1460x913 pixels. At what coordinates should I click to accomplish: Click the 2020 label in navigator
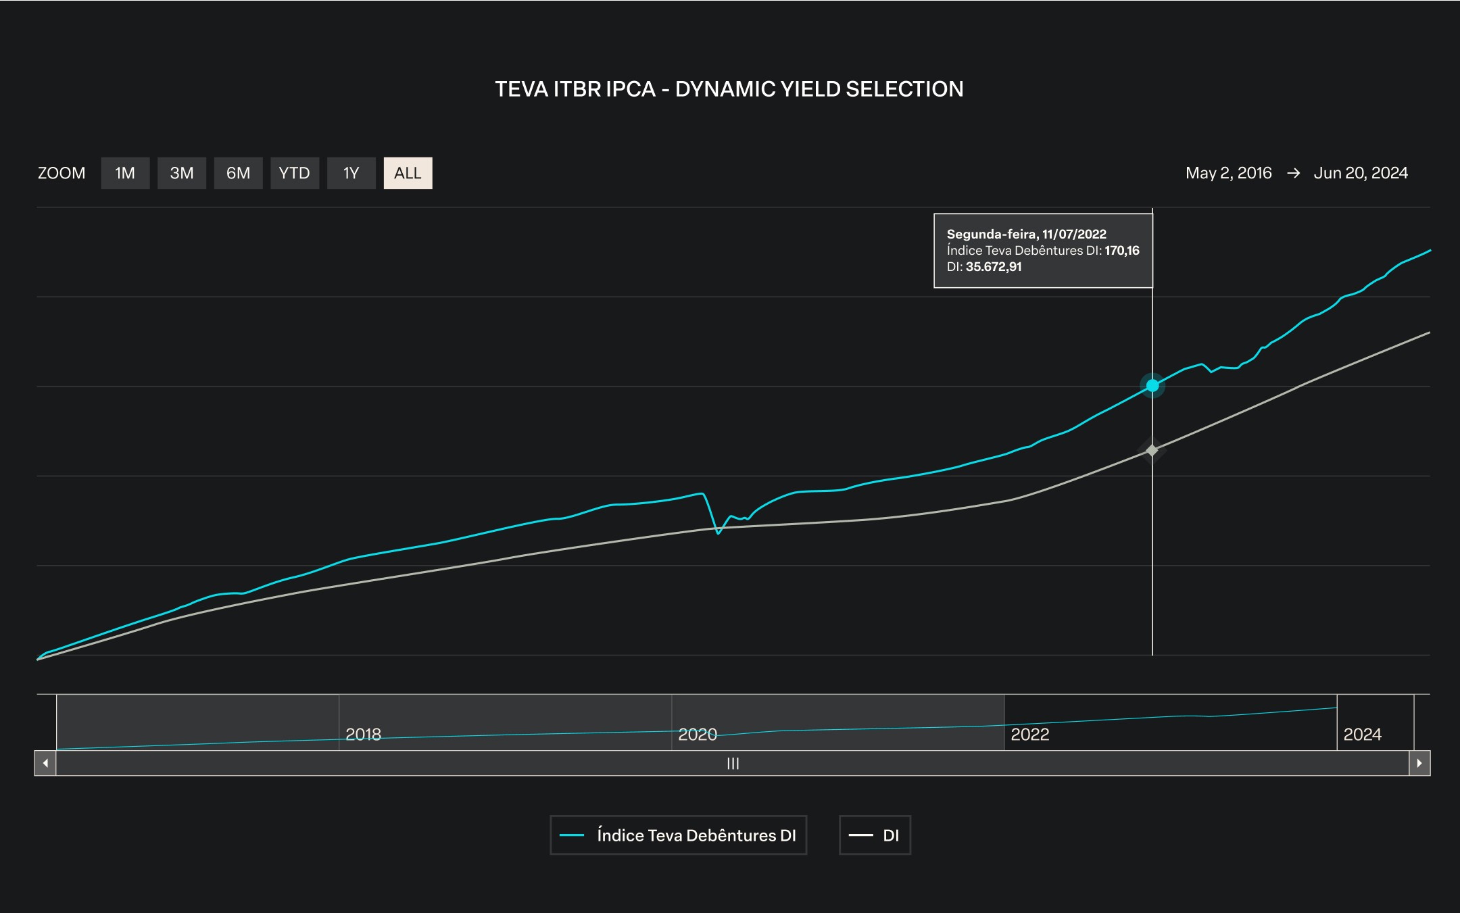pyautogui.click(x=697, y=734)
